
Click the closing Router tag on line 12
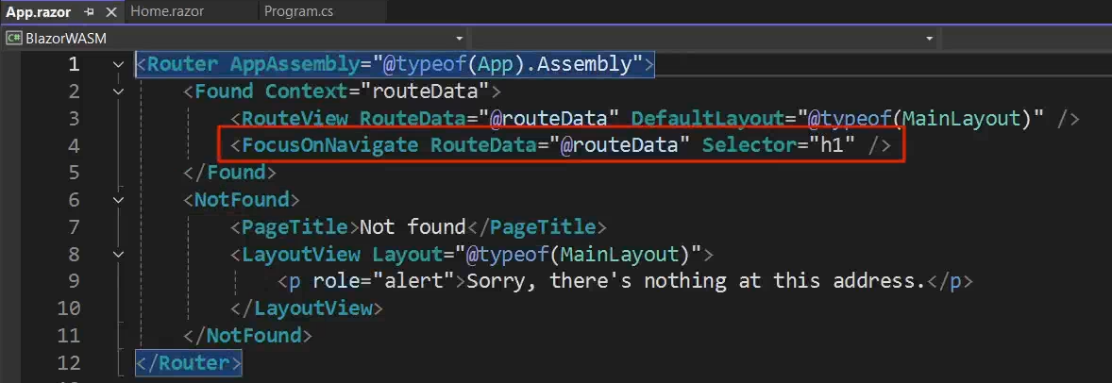189,362
